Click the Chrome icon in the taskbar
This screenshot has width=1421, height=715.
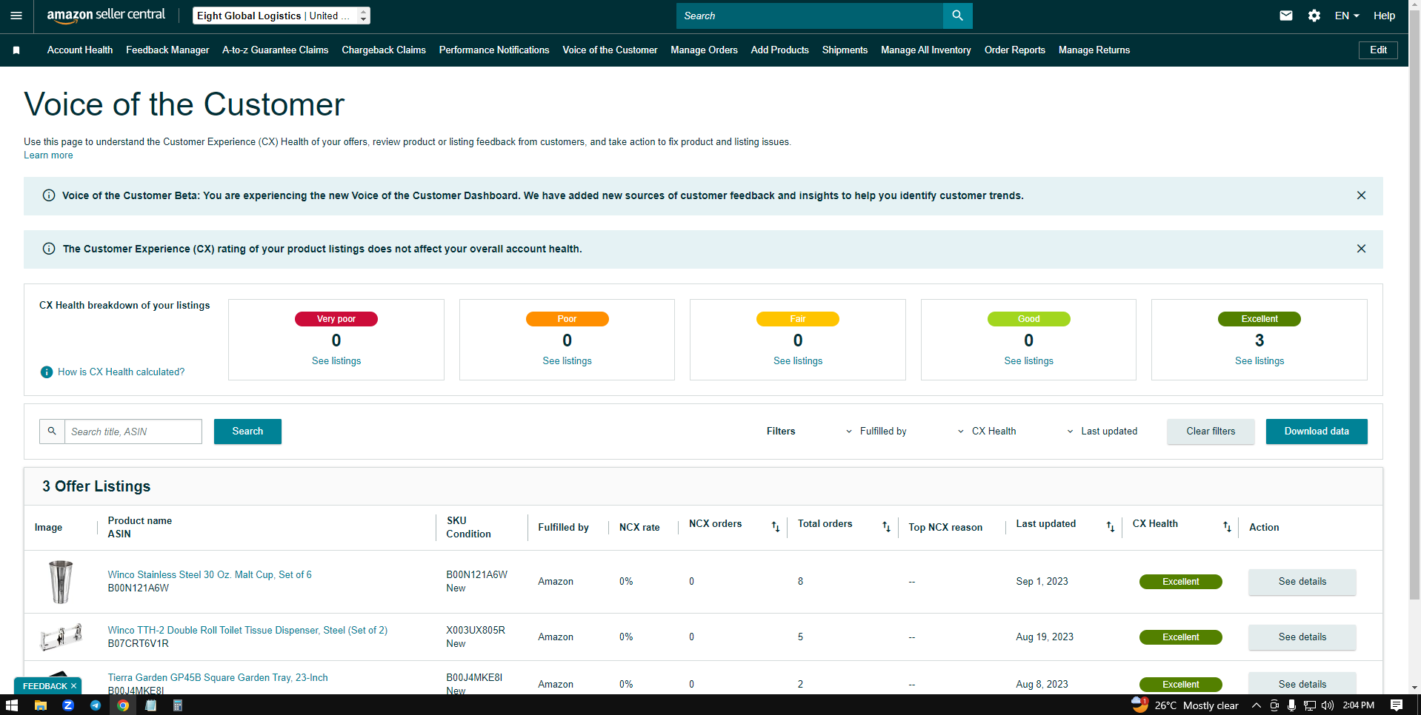pos(123,705)
